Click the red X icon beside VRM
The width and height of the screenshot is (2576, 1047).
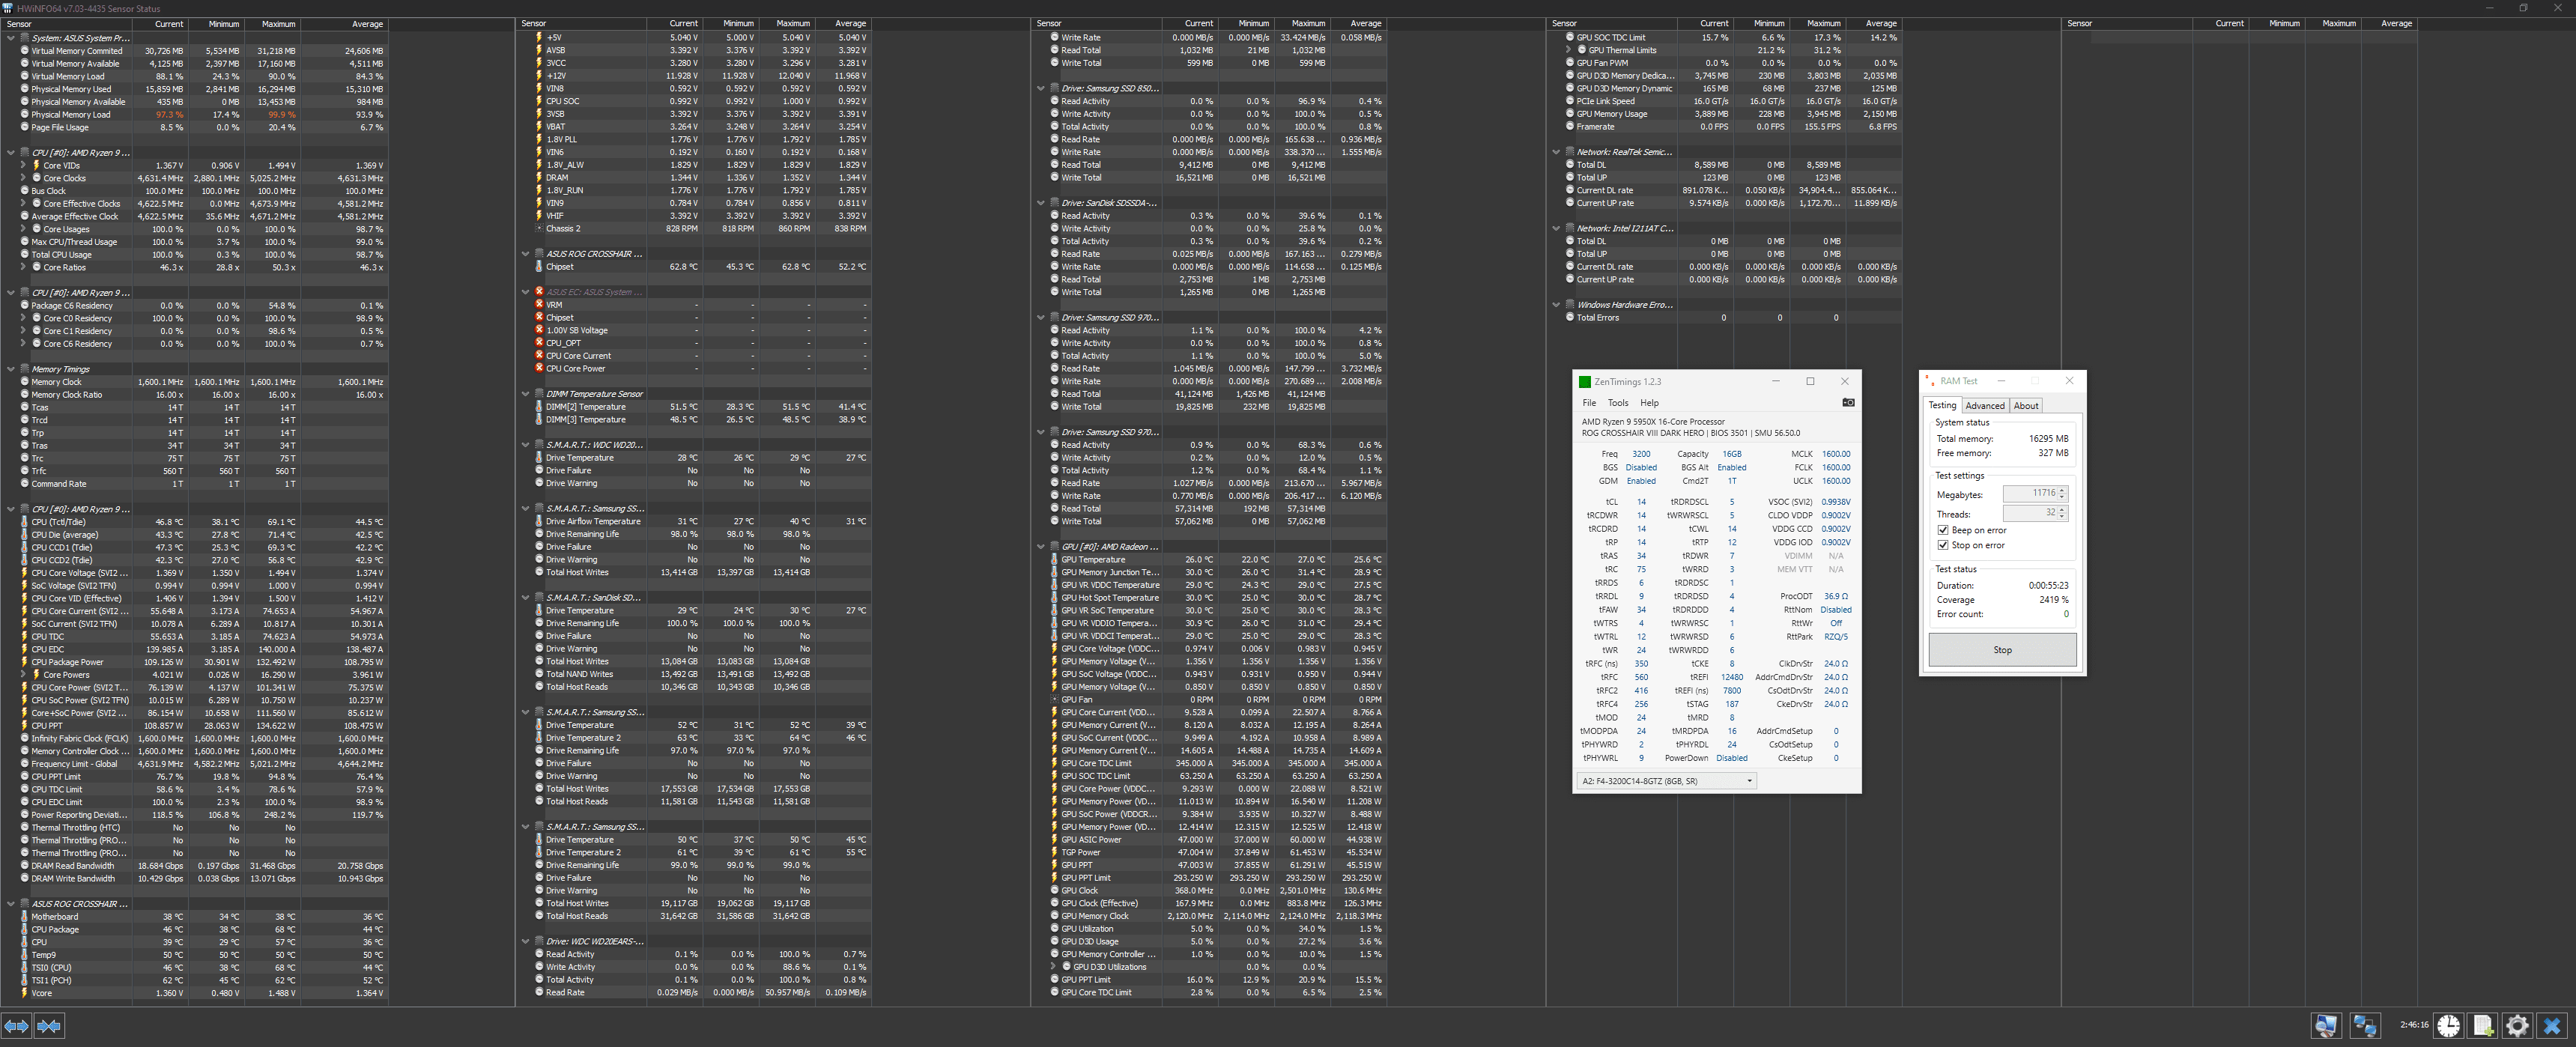coord(539,305)
